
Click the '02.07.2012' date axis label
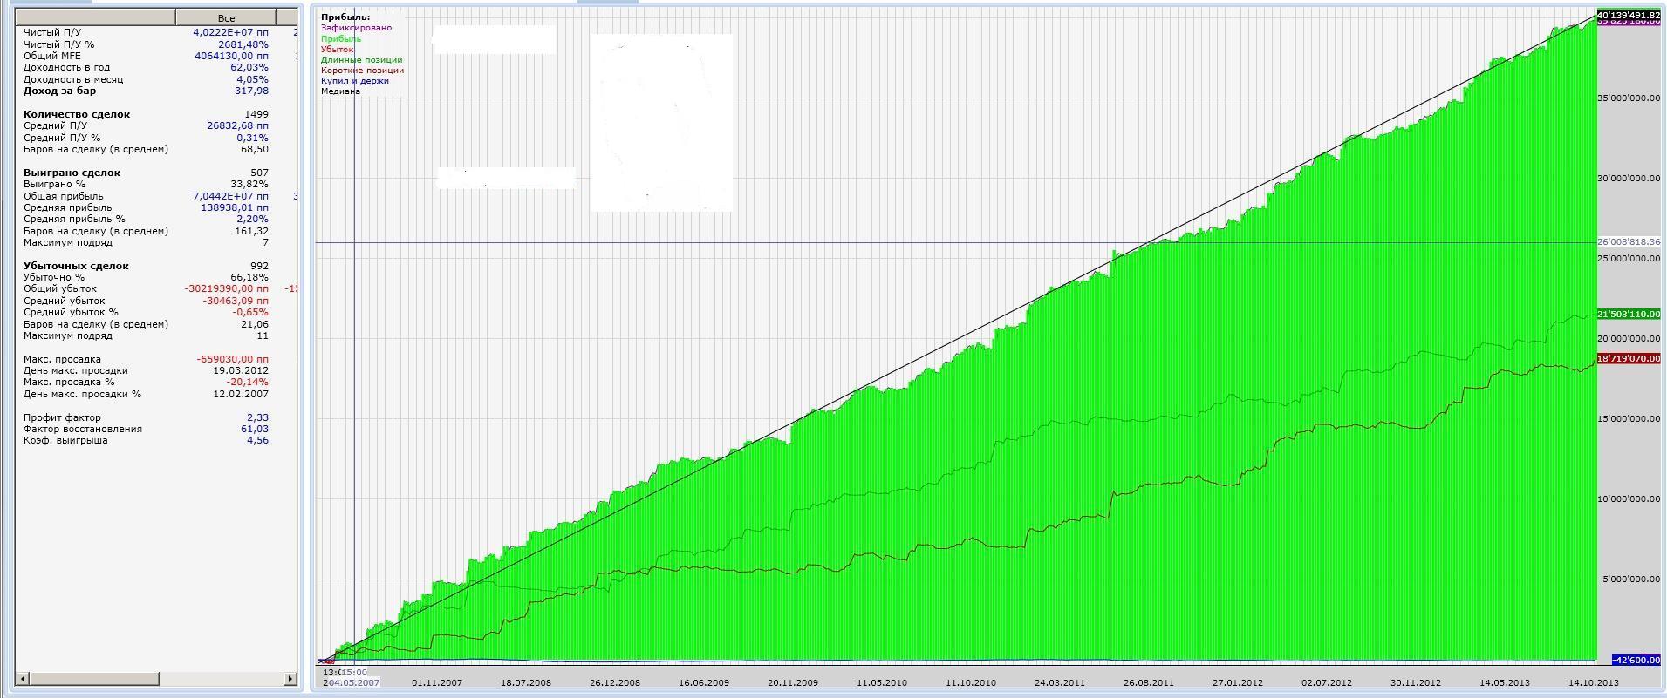(1327, 683)
